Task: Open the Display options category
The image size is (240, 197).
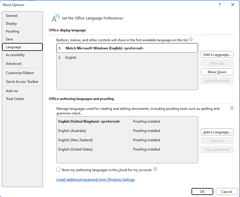Action: pyautogui.click(x=22, y=24)
